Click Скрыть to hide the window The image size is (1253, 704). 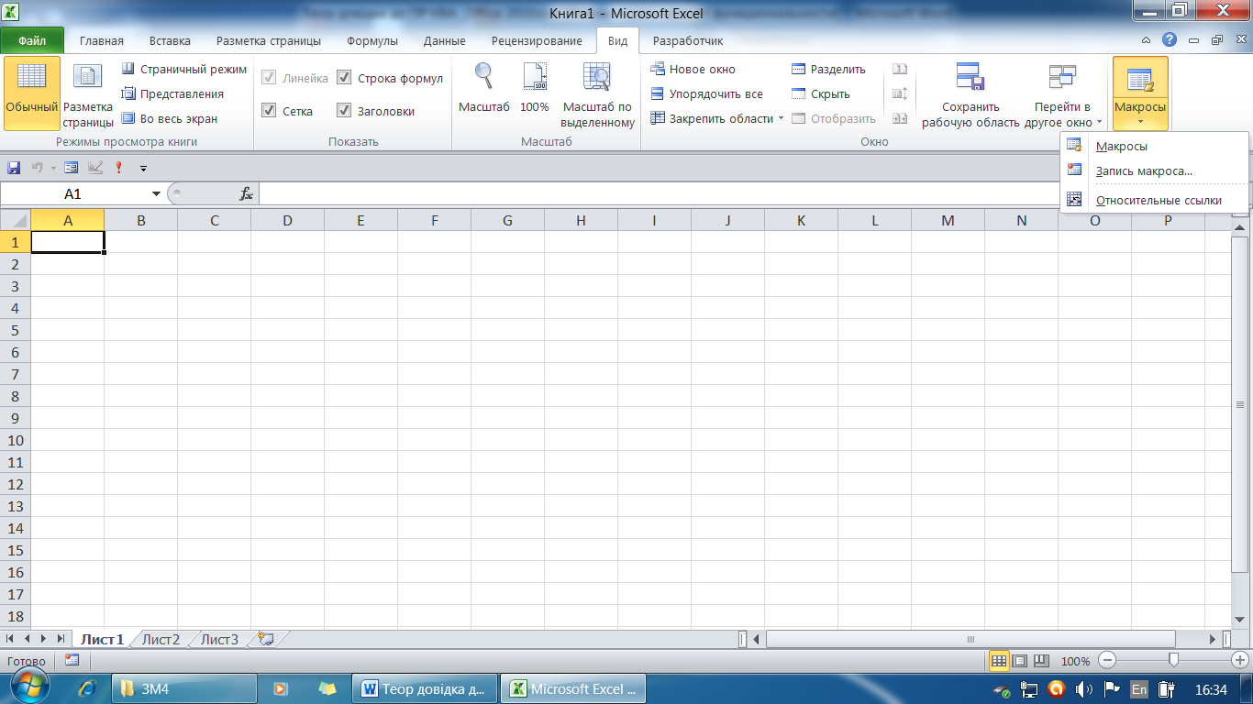click(821, 93)
